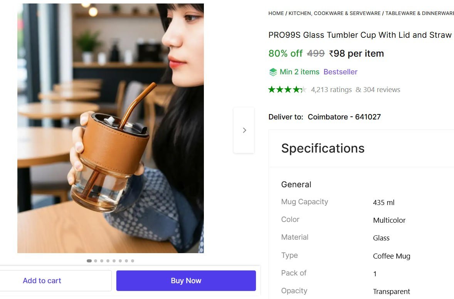Screen dimensions: 454x299
Task: Open the KITCHEN, COOKWARE & SERVEWARE category
Action: coord(333,13)
